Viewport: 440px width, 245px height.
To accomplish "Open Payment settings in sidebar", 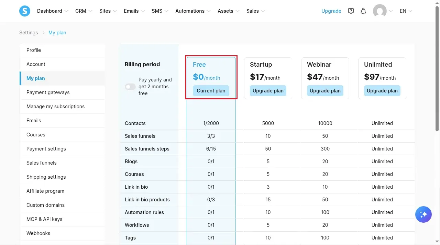I will pos(62,149).
